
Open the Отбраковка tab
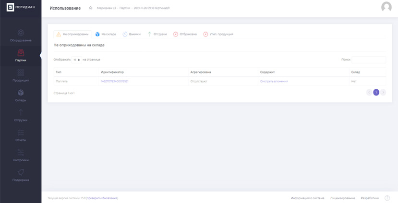tap(185, 34)
